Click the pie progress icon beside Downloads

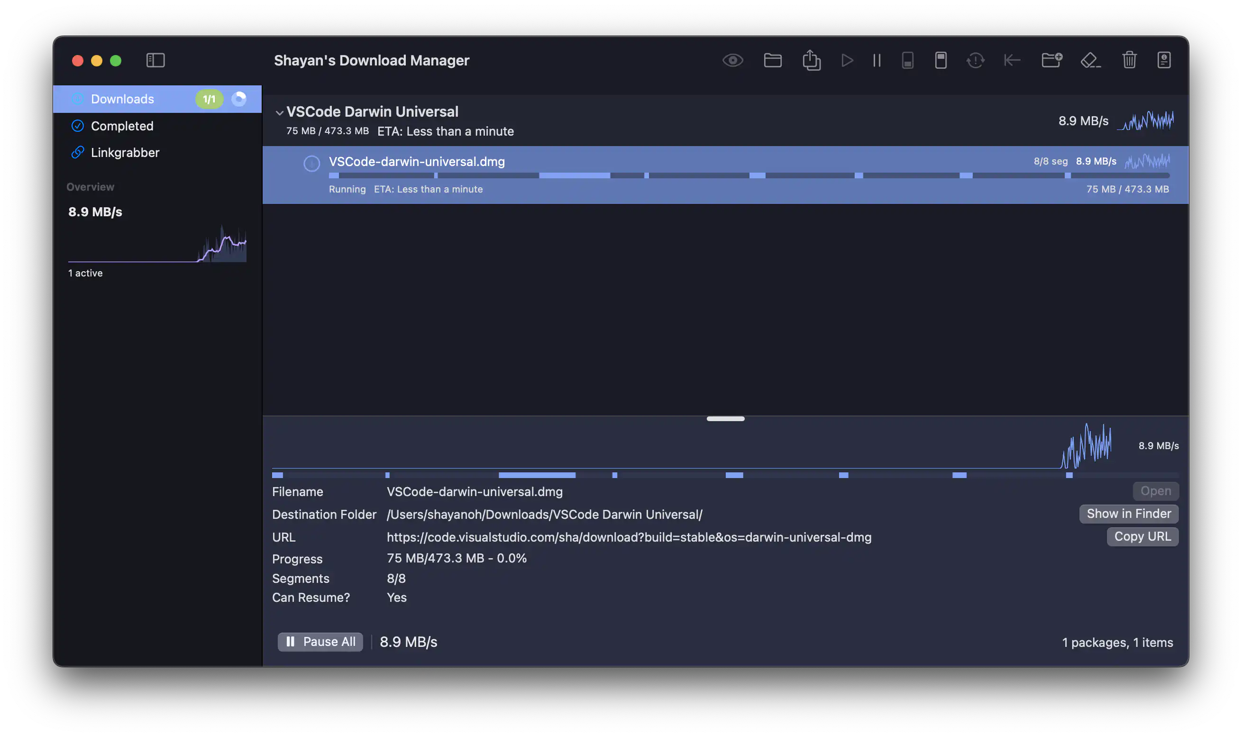click(239, 99)
